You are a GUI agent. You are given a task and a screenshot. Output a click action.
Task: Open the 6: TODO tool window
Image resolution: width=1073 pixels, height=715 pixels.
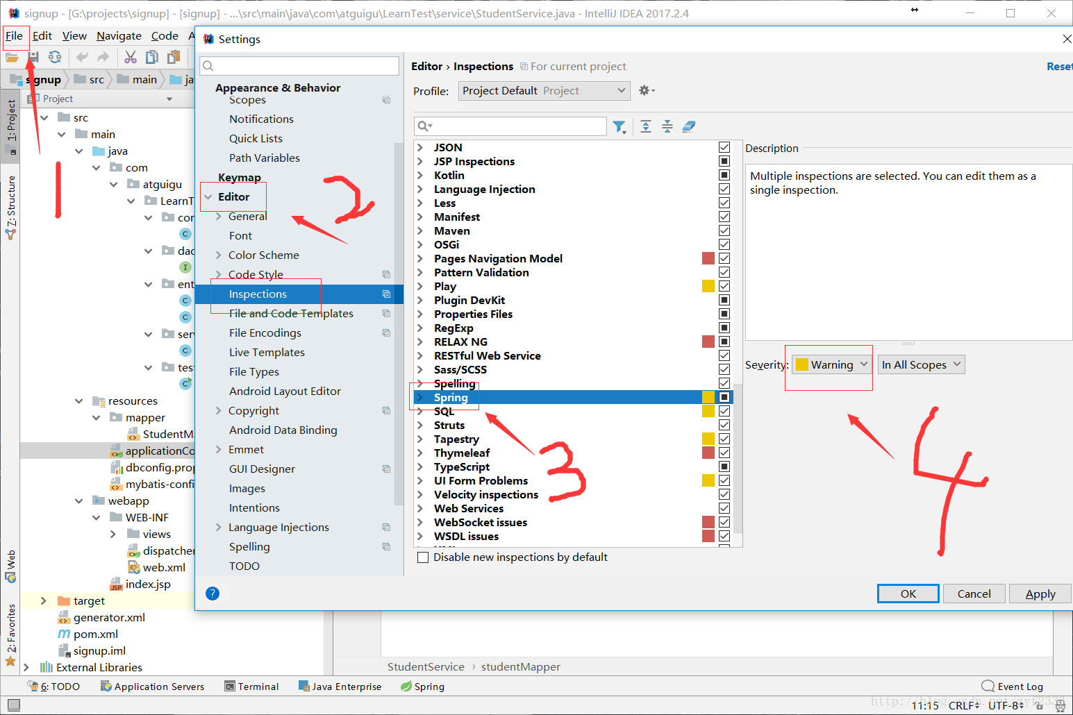click(53, 687)
